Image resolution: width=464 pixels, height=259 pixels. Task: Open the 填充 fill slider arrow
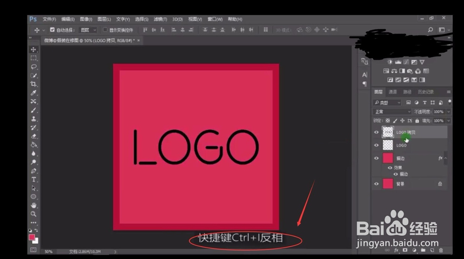(x=449, y=121)
